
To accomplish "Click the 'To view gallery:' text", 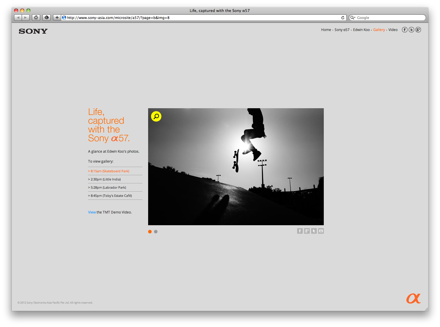I will (101, 161).
